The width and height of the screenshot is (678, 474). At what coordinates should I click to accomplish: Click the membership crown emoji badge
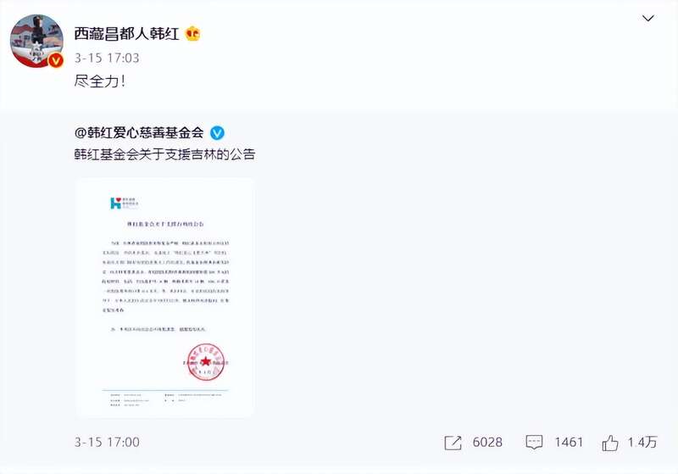coord(193,34)
